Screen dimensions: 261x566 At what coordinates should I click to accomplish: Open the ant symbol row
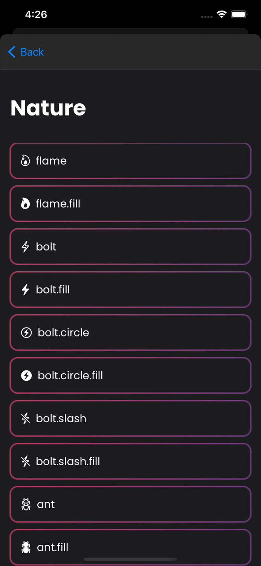pos(130,504)
